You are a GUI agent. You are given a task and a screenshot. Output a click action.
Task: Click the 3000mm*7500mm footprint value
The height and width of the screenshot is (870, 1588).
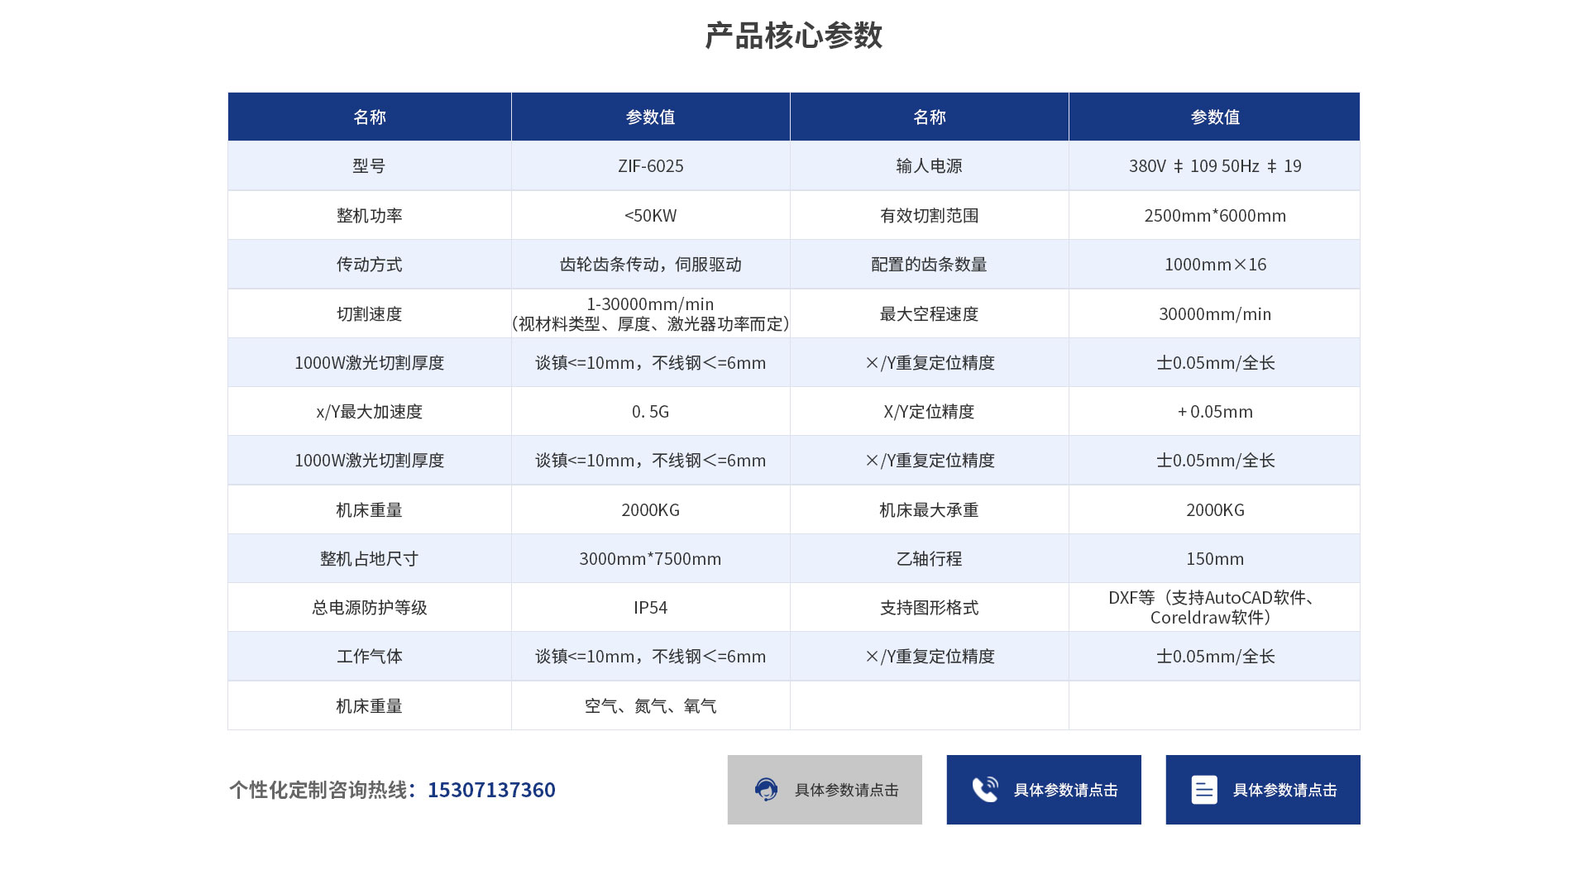pyautogui.click(x=650, y=559)
